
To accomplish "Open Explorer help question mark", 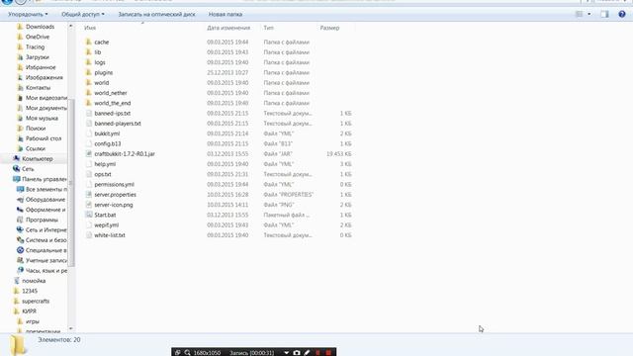I will pyautogui.click(x=622, y=14).
